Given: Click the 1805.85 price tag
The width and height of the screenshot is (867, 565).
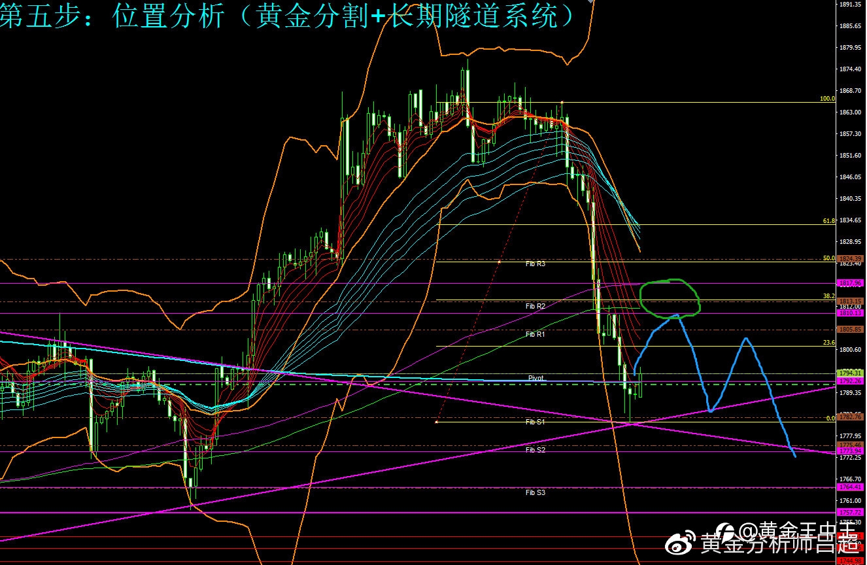Looking at the screenshot, I should [x=850, y=330].
